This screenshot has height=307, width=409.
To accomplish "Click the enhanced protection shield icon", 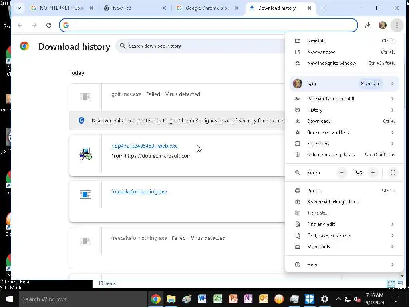I will pyautogui.click(x=81, y=120).
